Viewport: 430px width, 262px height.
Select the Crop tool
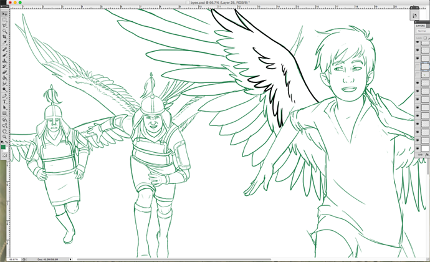[x=4, y=37]
